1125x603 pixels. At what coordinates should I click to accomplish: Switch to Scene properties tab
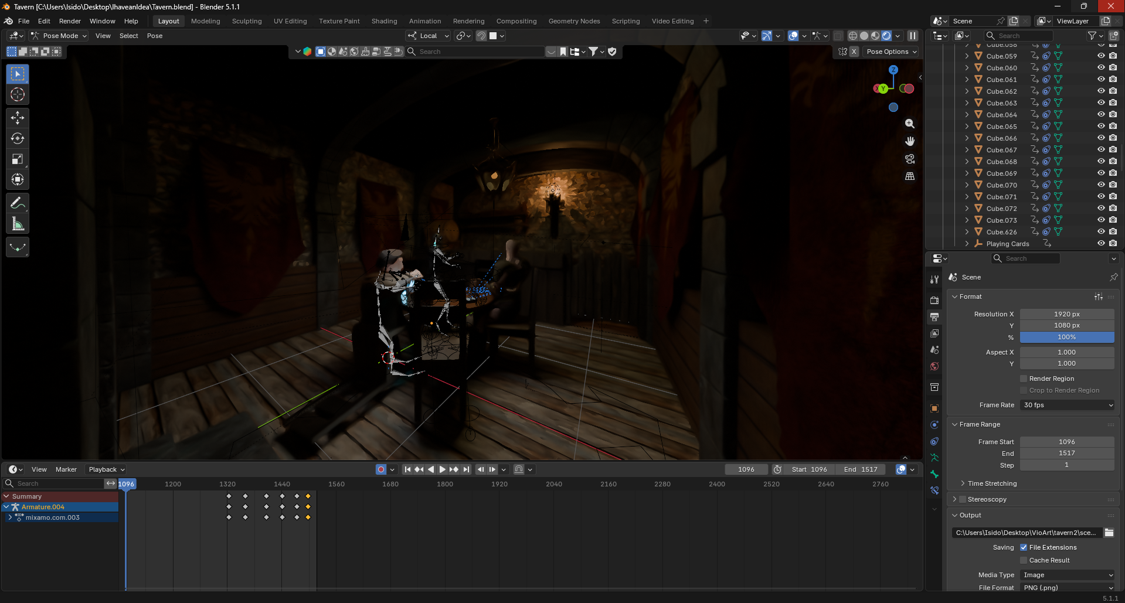click(934, 350)
